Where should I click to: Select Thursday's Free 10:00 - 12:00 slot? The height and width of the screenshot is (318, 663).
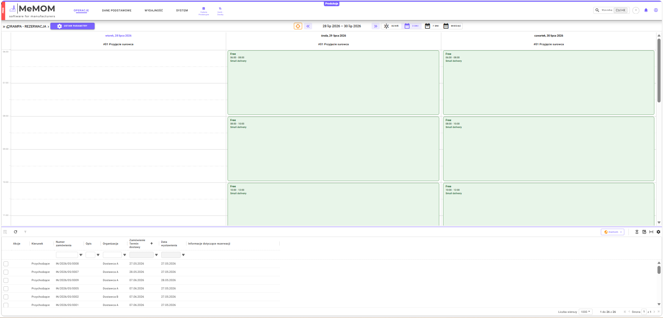pyautogui.click(x=548, y=205)
